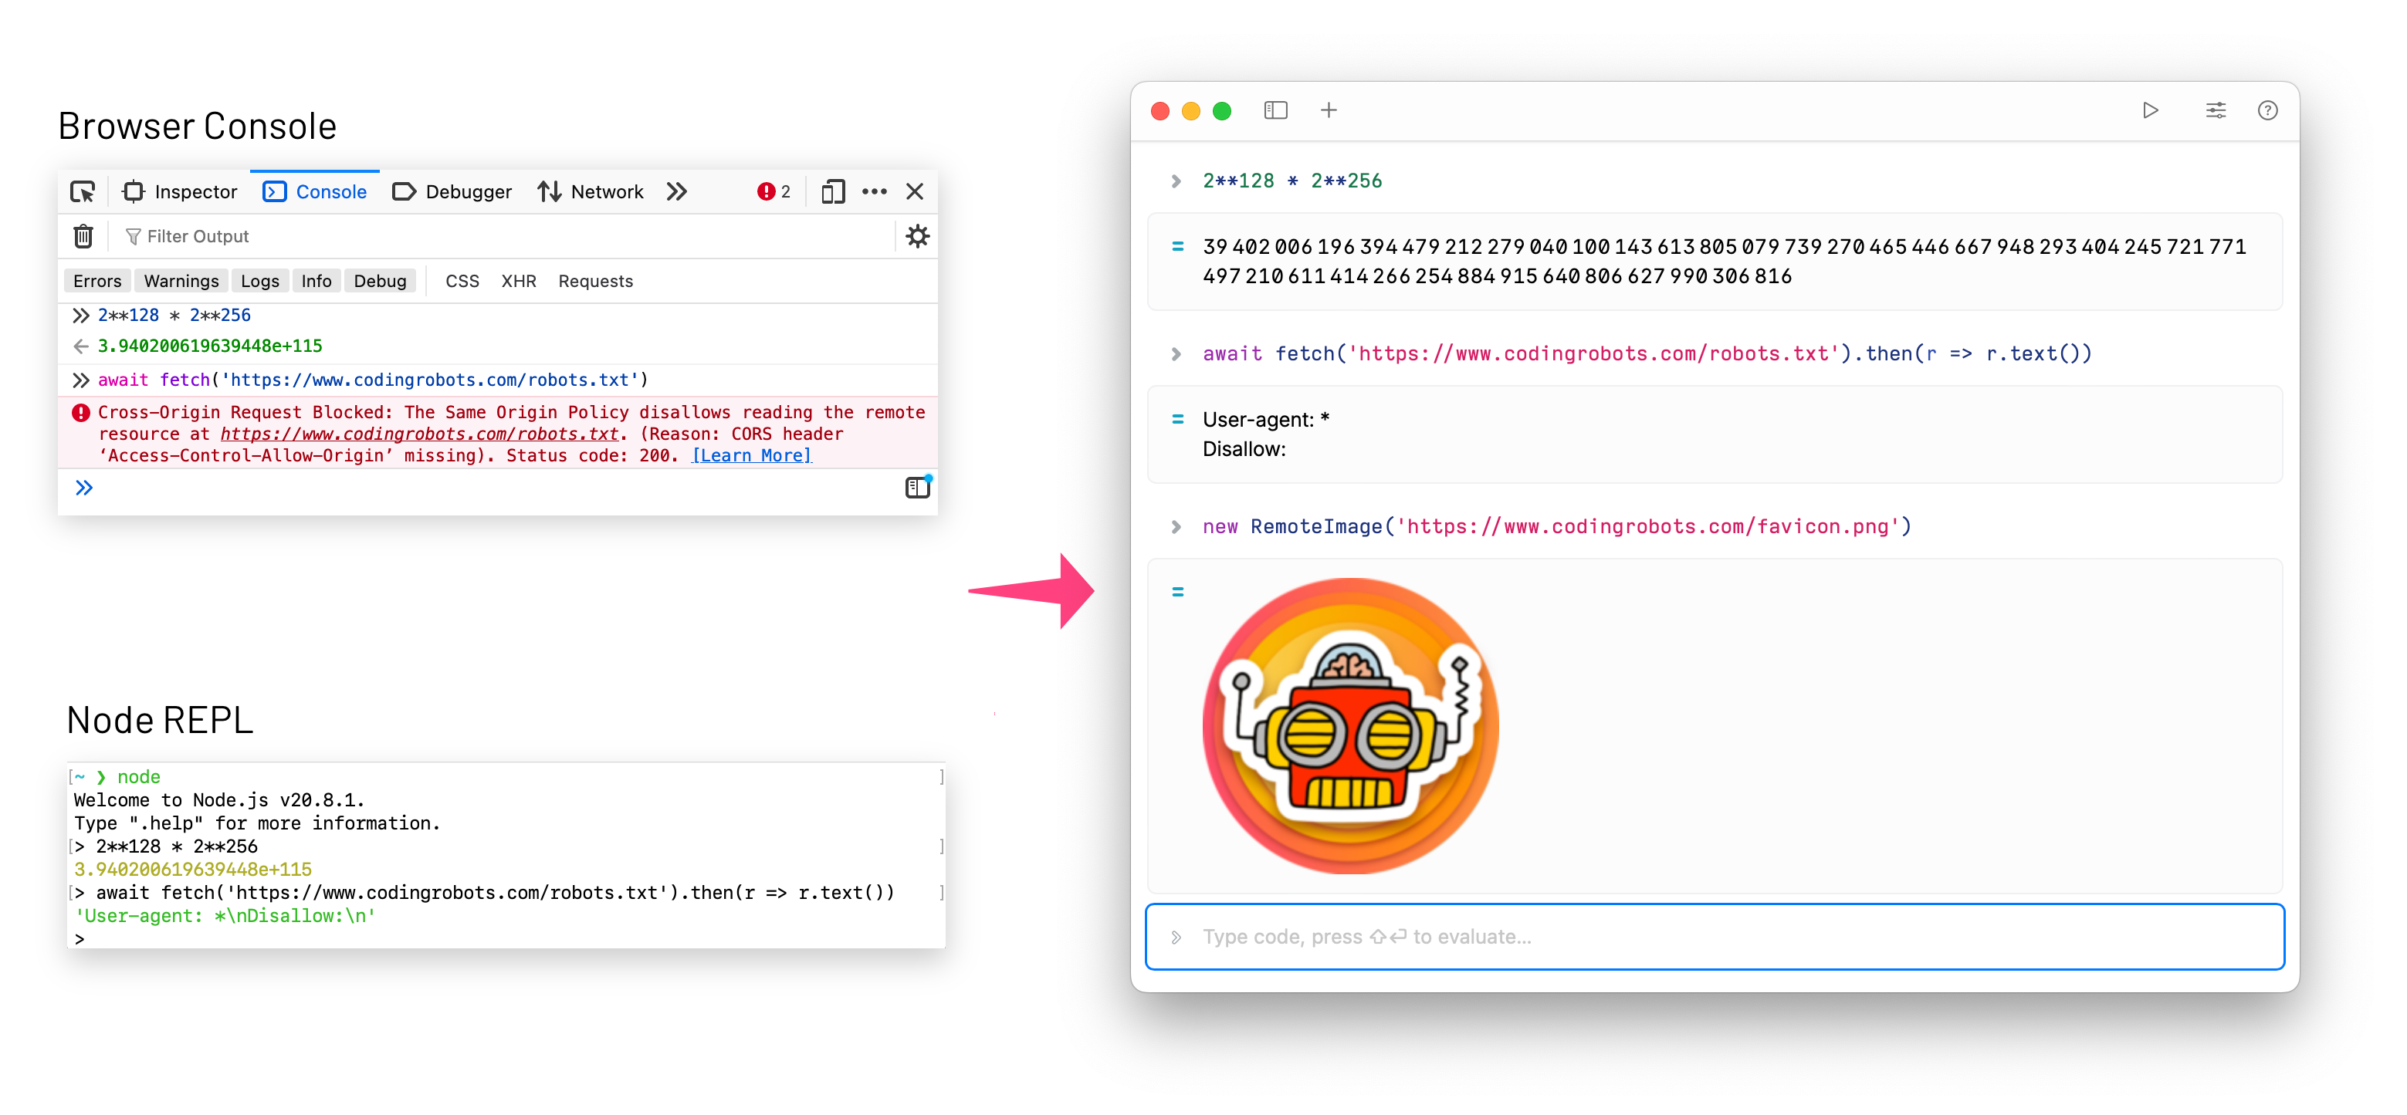2407x1115 pixels.
Task: Click the disclosure marker beside the fetch result
Action: (1176, 419)
